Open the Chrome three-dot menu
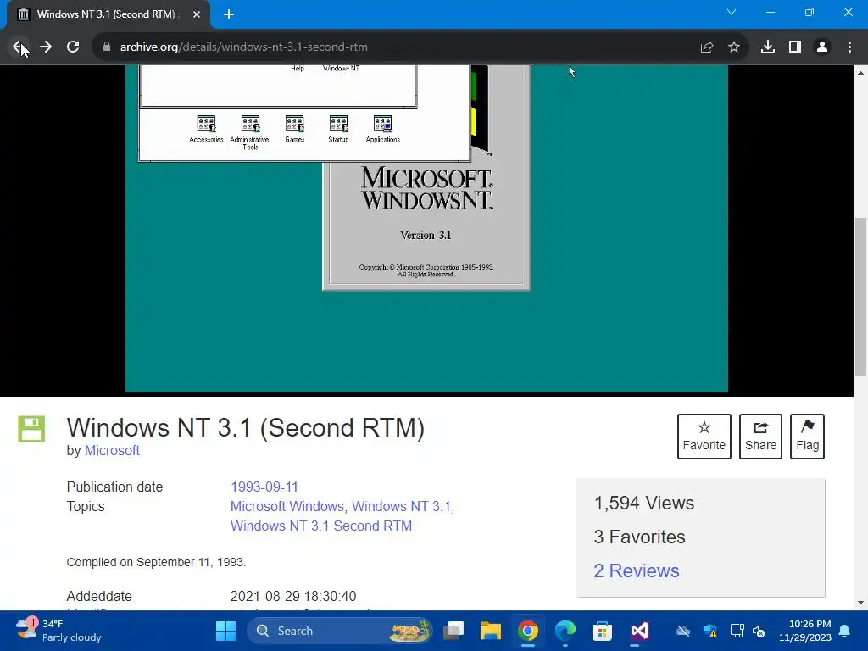 (849, 47)
